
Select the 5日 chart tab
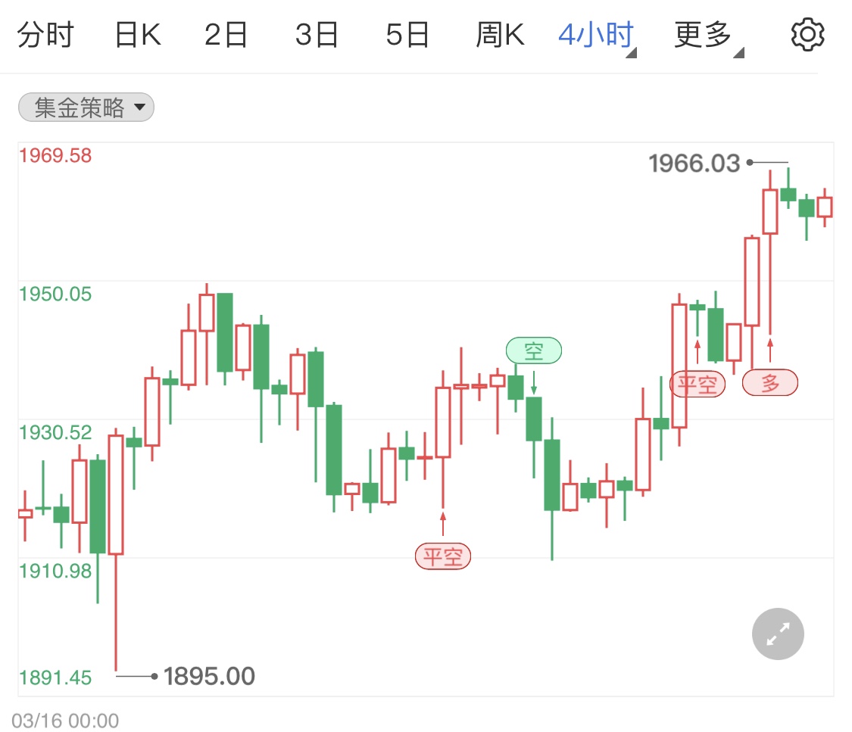pos(407,35)
